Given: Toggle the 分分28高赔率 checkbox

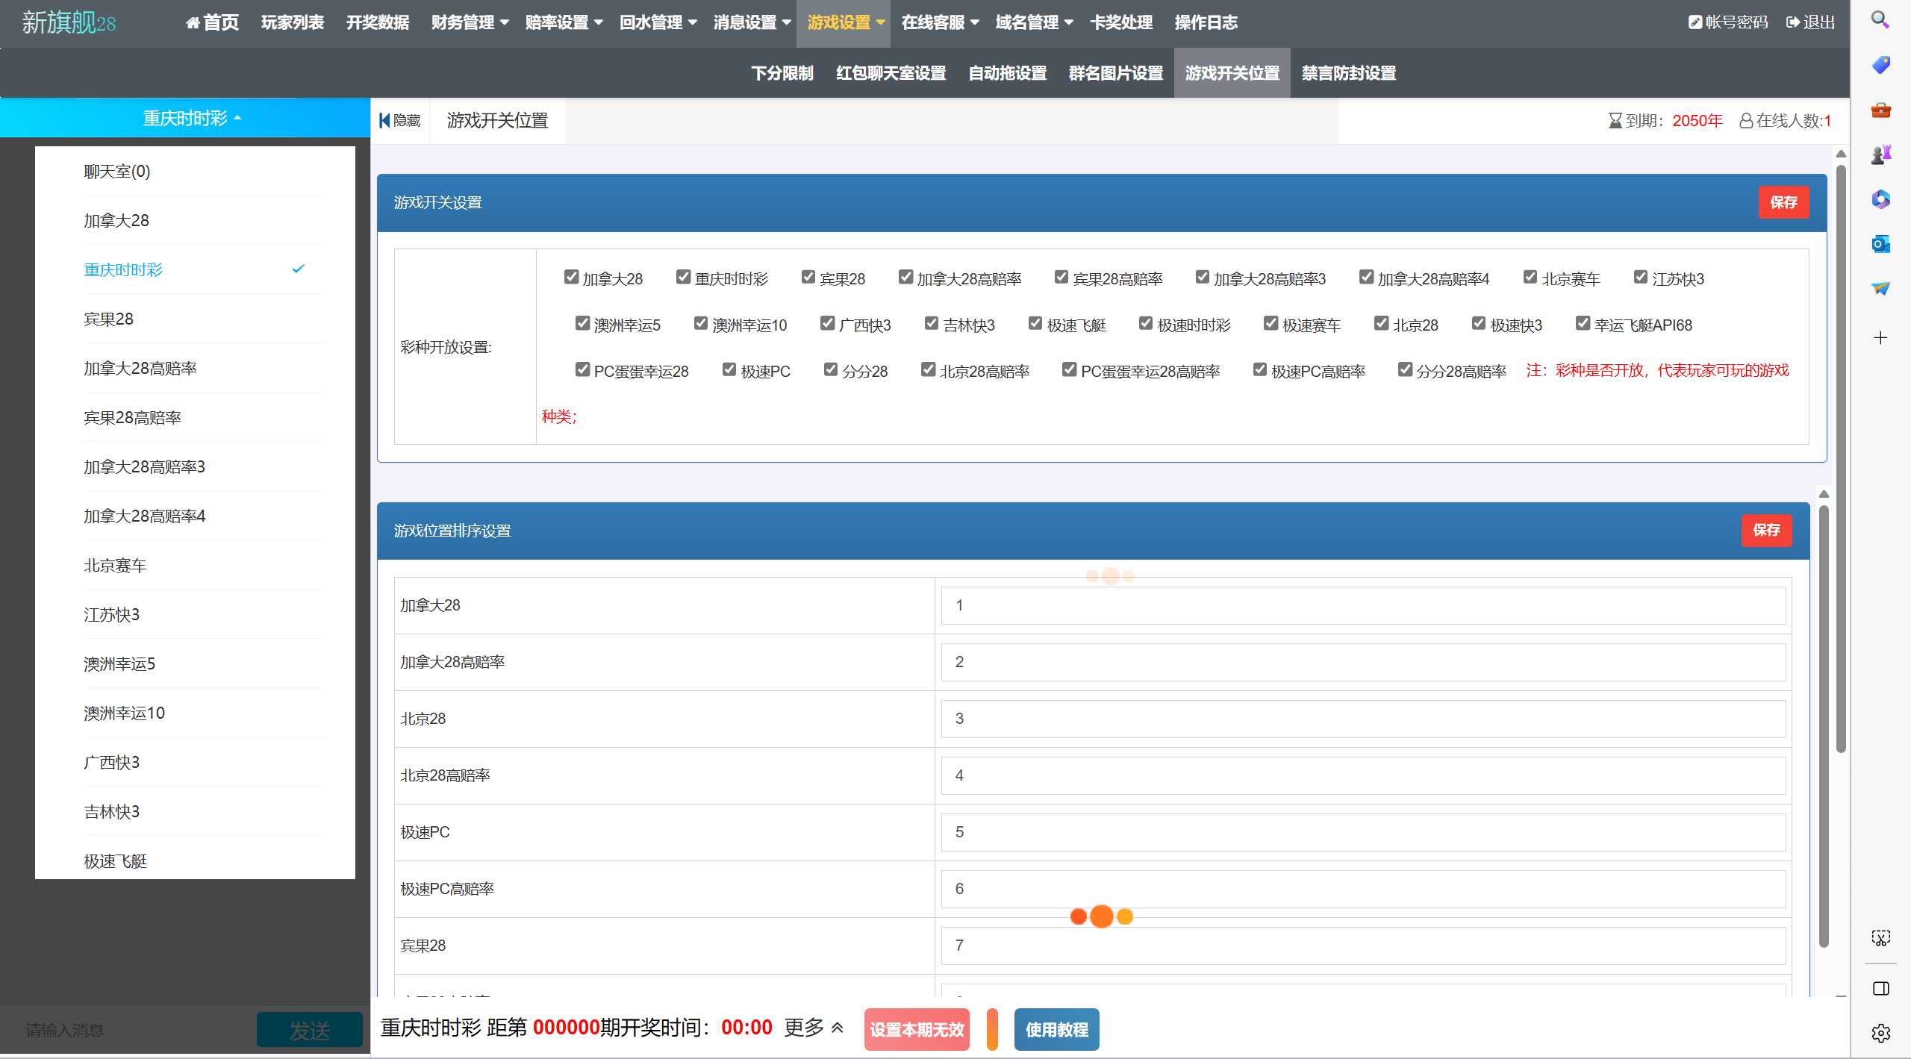Looking at the screenshot, I should (1405, 369).
